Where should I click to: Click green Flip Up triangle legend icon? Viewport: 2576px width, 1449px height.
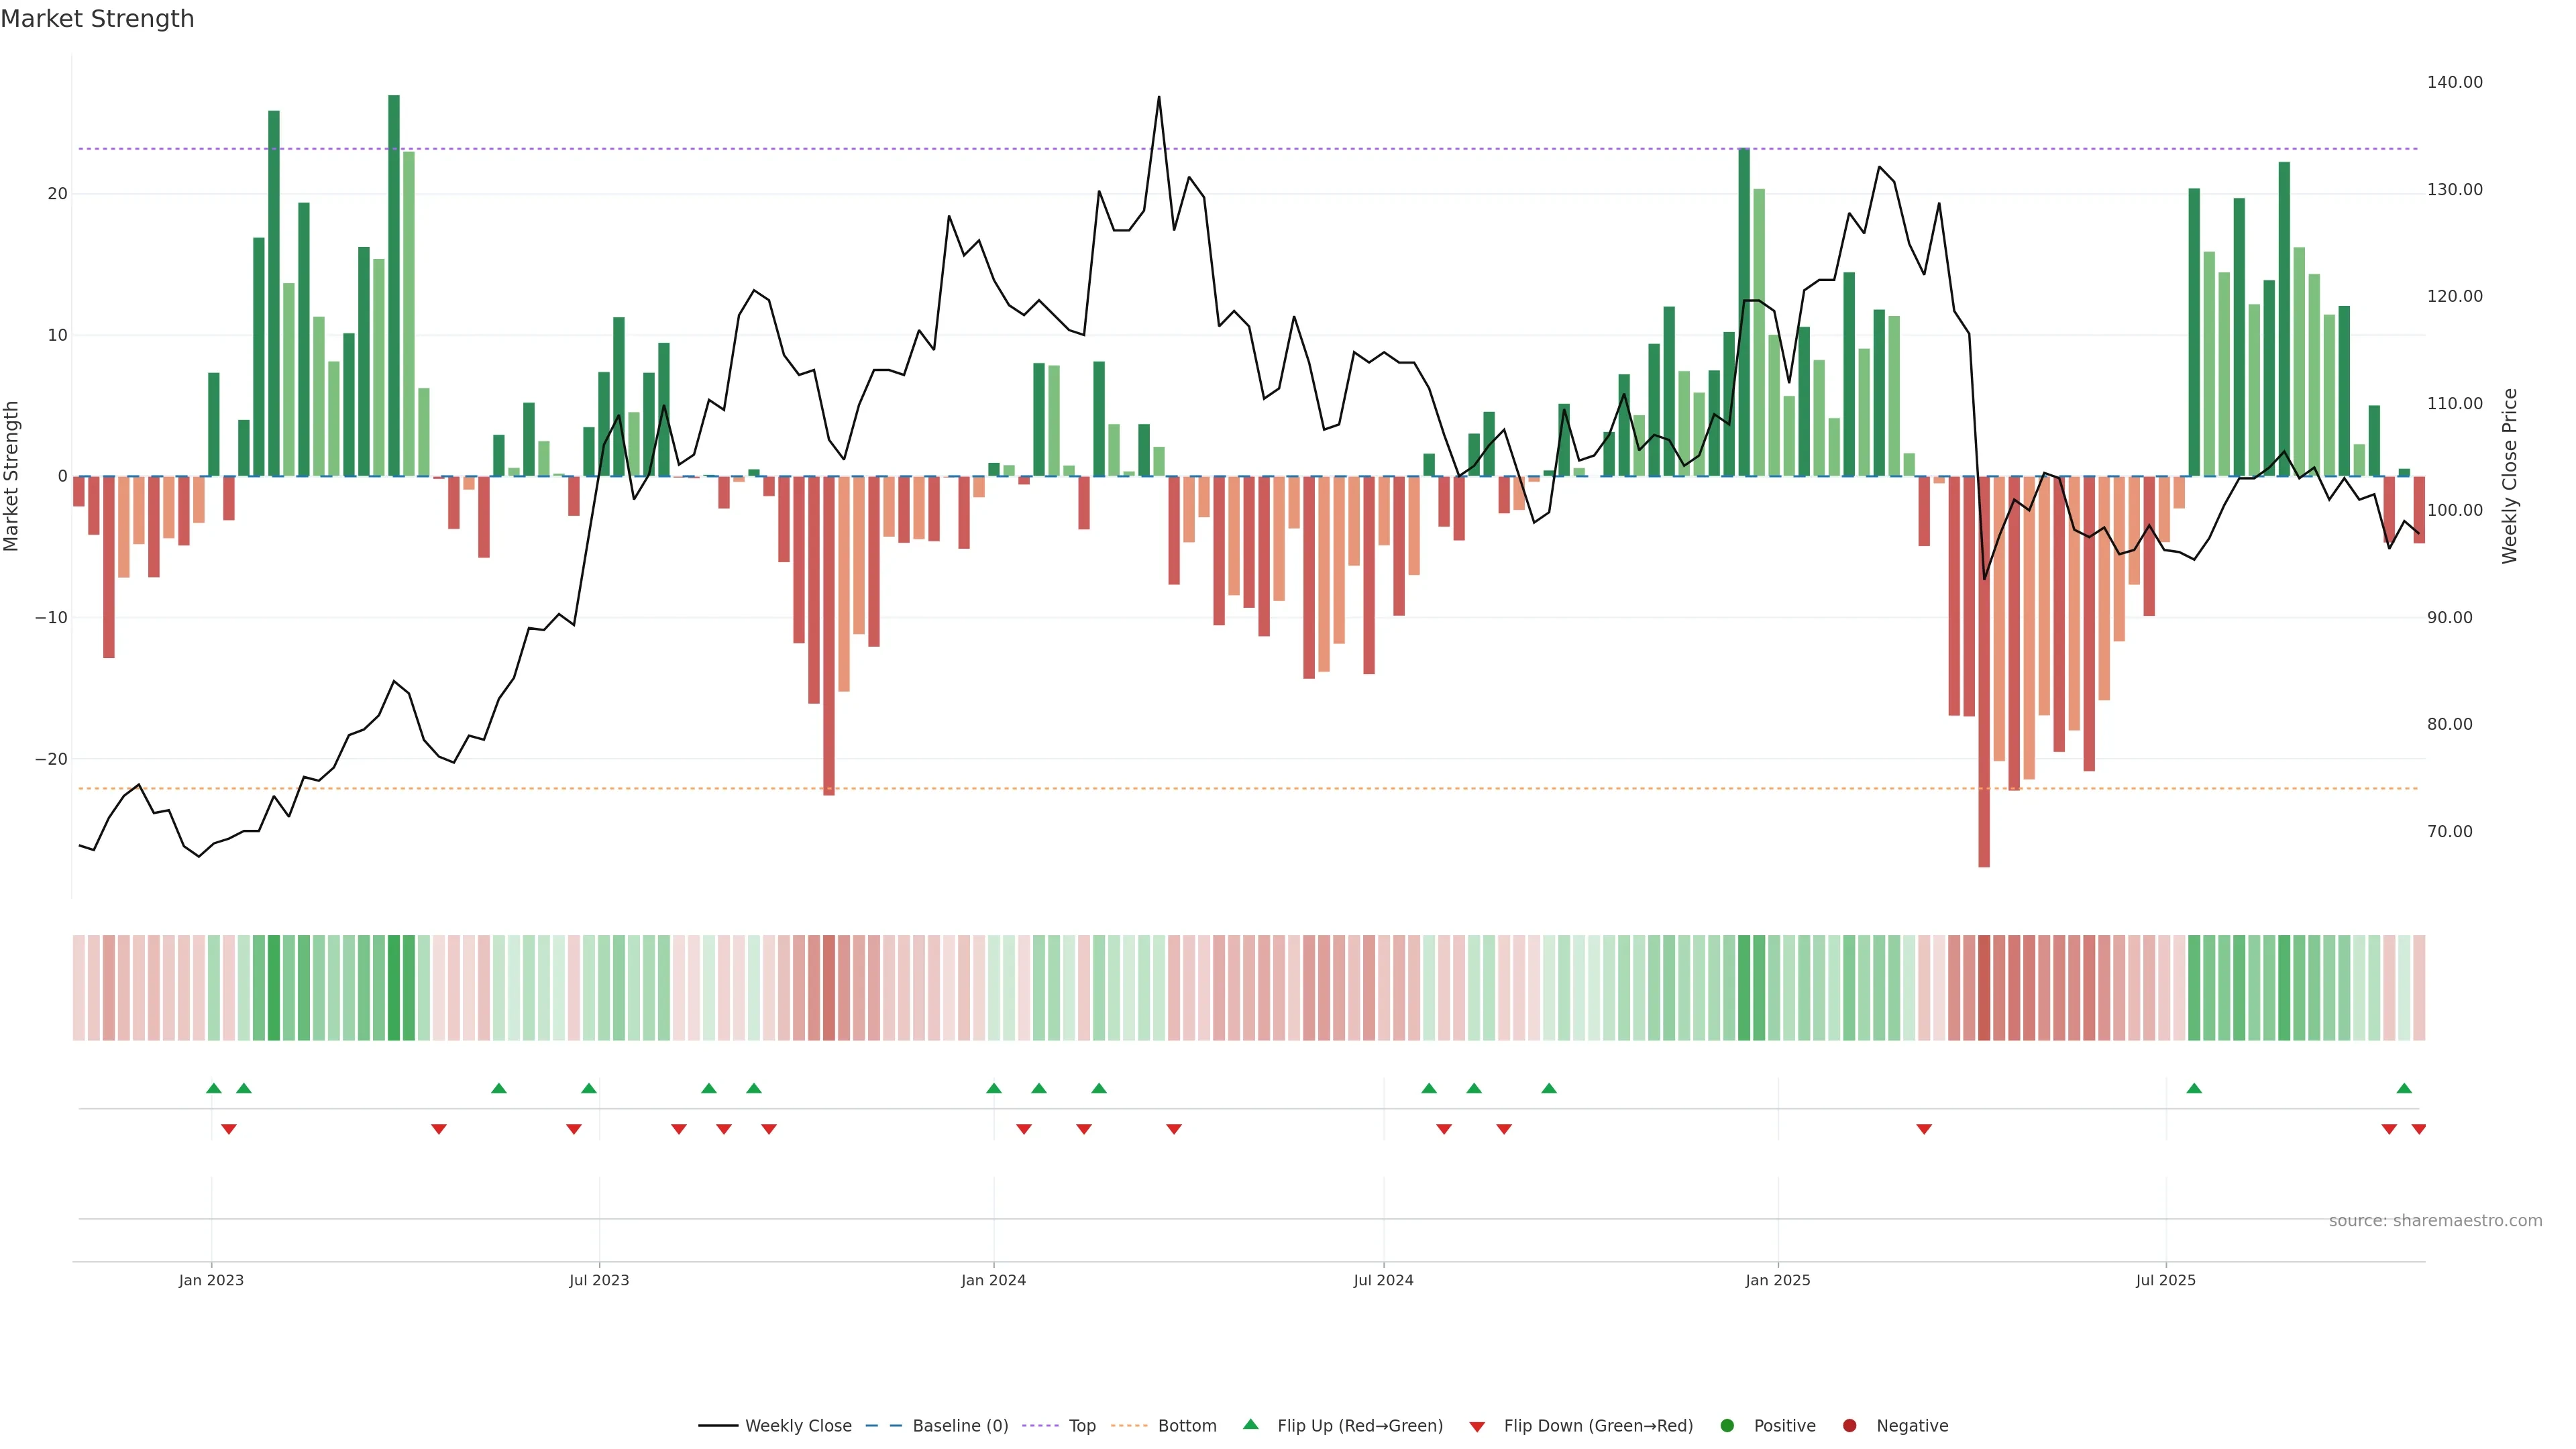click(1250, 1425)
